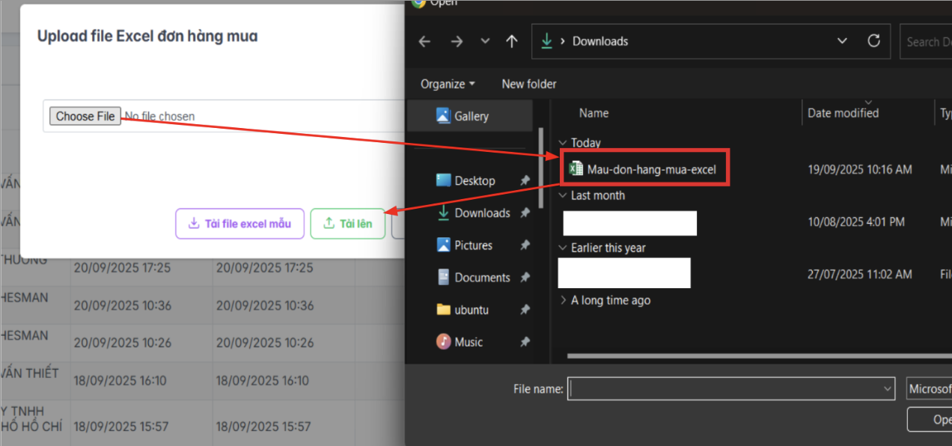
Task: Click the back navigation arrow
Action: pos(424,41)
